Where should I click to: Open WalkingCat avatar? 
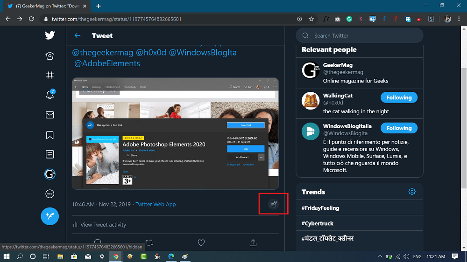311,101
